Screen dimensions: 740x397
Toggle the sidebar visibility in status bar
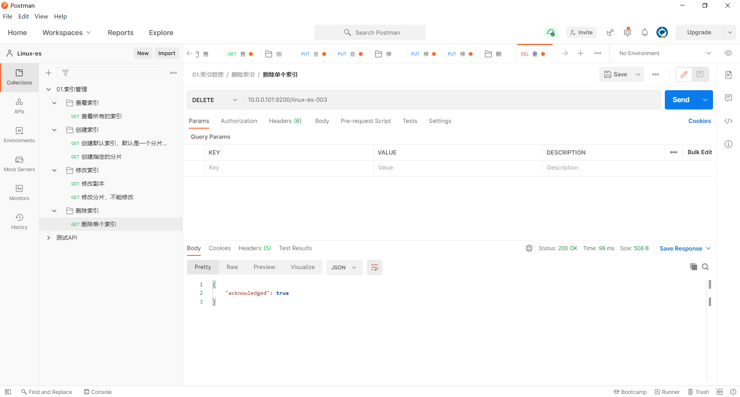click(x=8, y=392)
